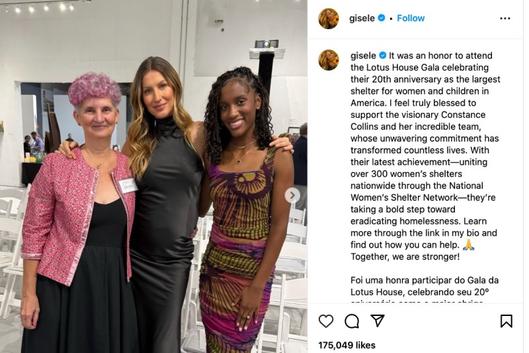Click the verified badge in the caption
529x353 pixels.
383,55
